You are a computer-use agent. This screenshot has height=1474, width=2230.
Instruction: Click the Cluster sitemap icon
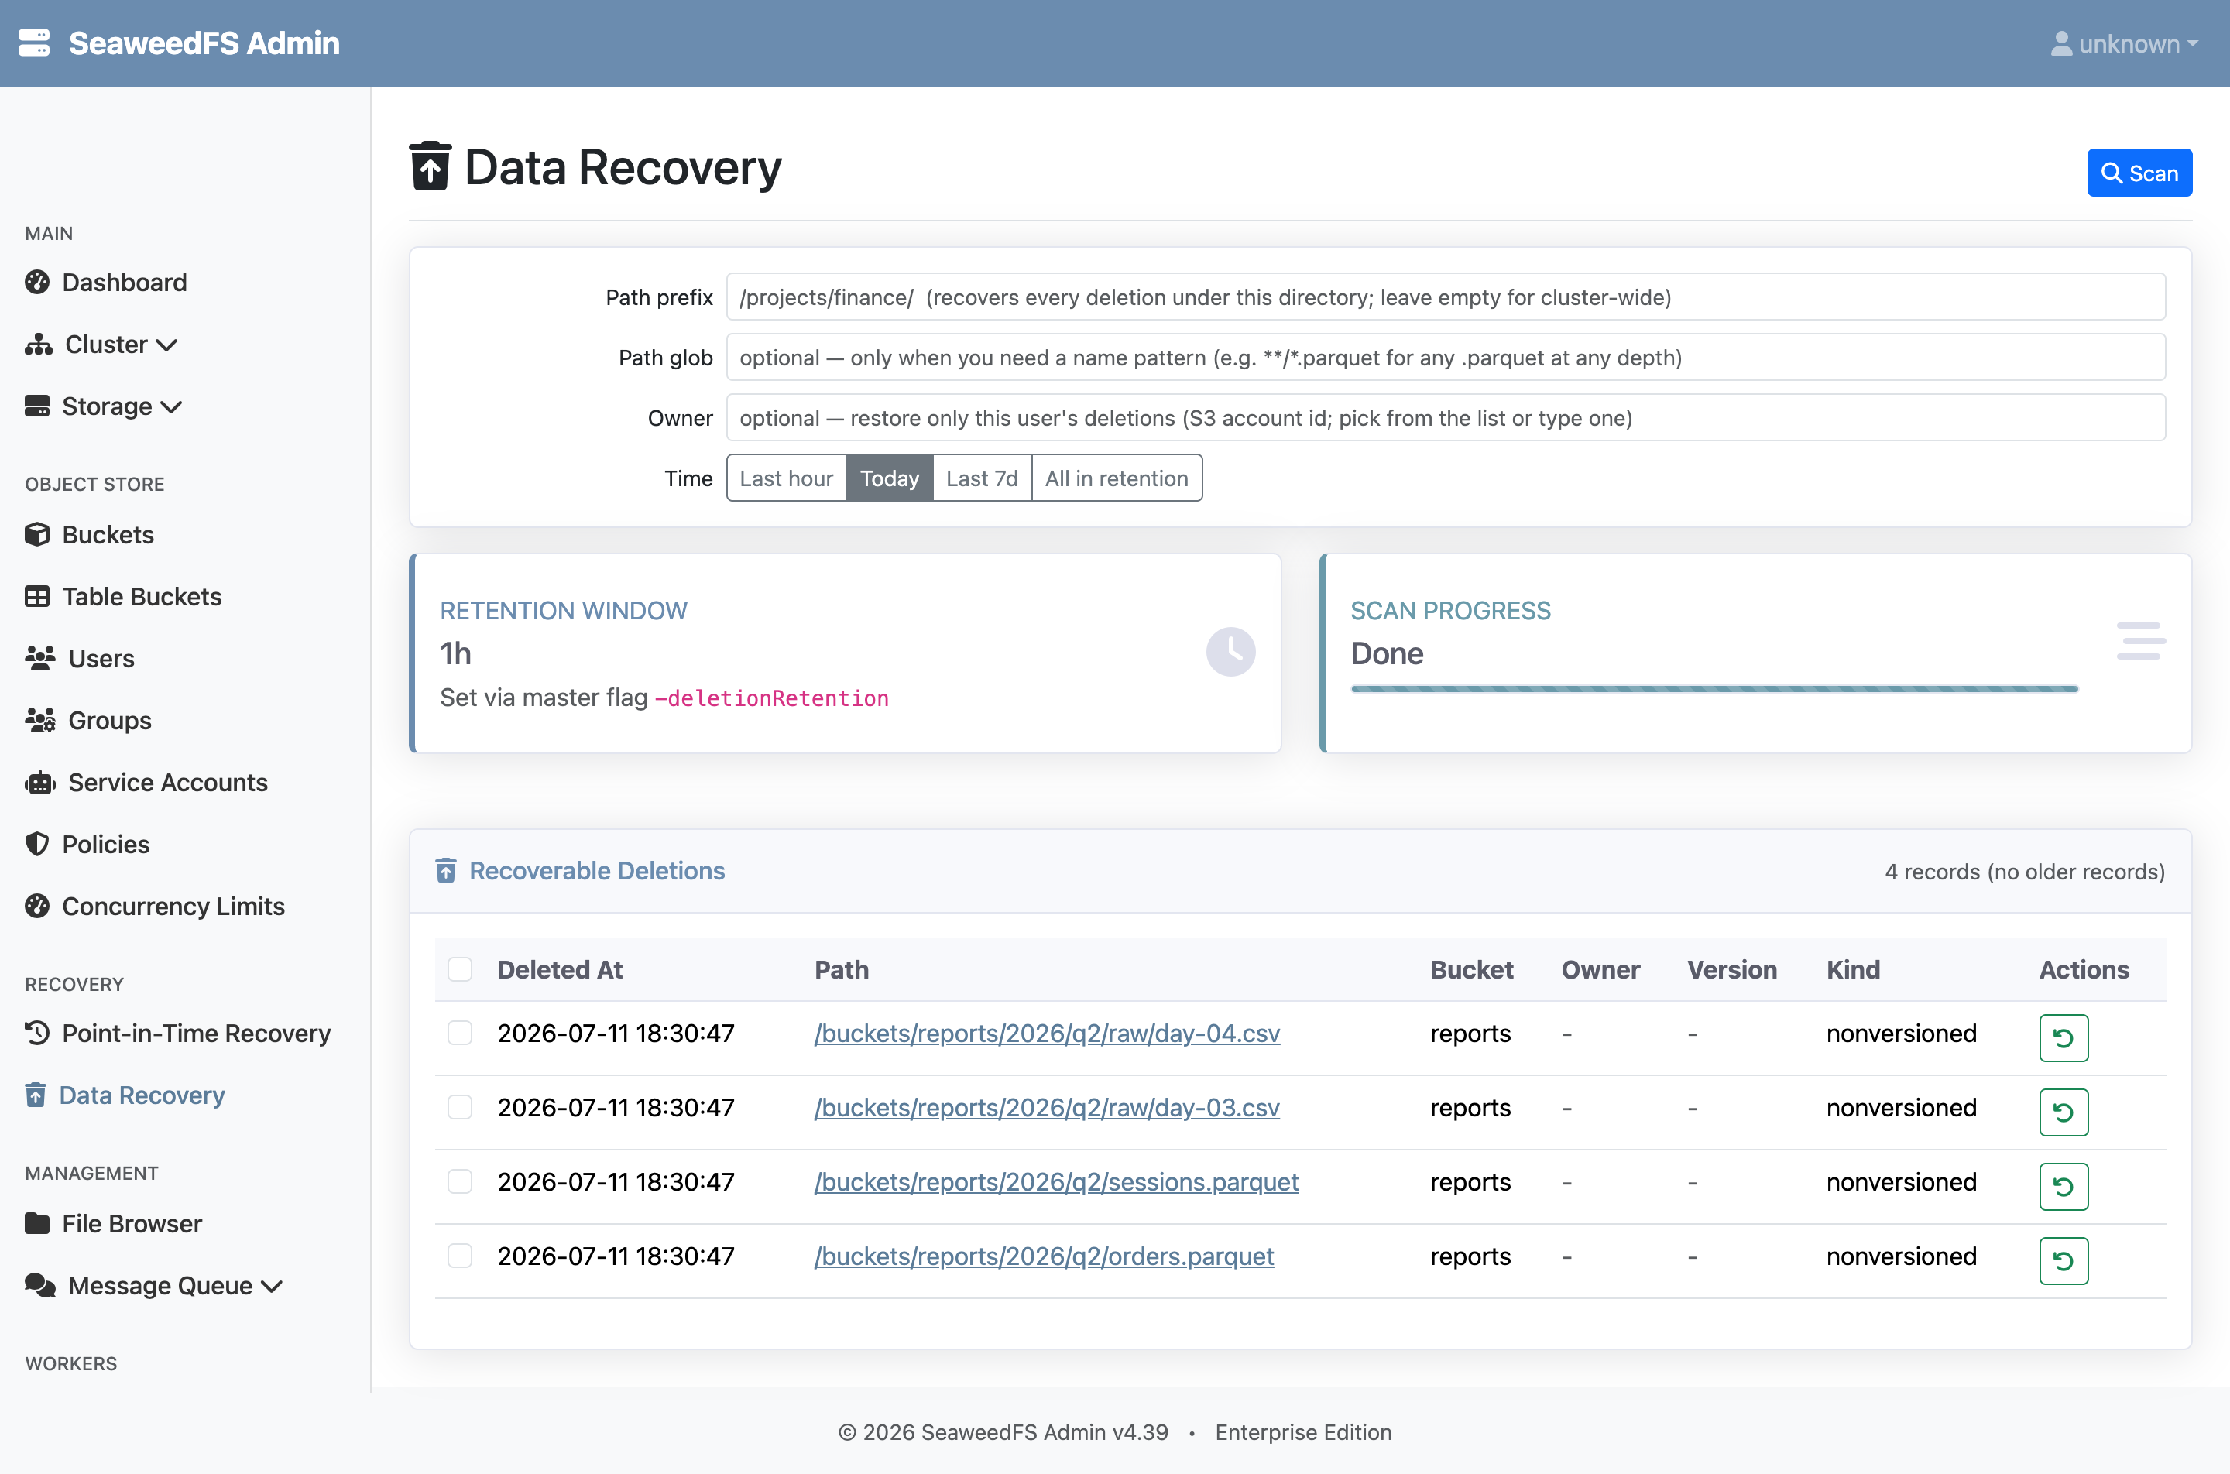(39, 344)
